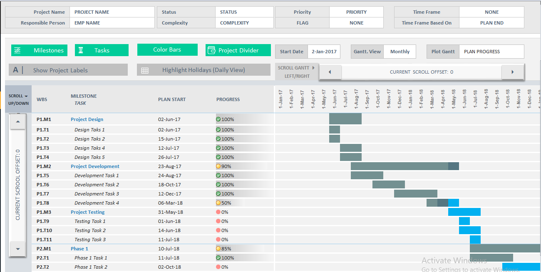The image size is (541, 272).
Task: Click the right arrow to scroll Gantt
Action: pyautogui.click(x=512, y=72)
